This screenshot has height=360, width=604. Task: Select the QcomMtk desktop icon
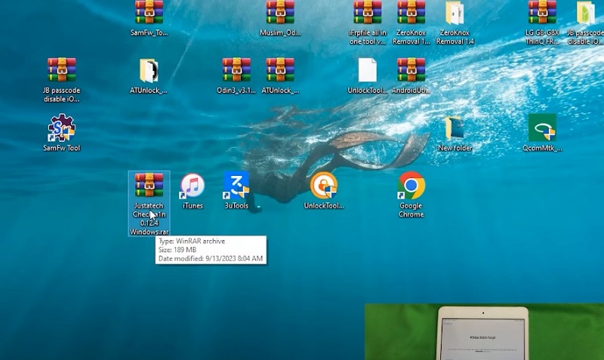click(x=542, y=128)
